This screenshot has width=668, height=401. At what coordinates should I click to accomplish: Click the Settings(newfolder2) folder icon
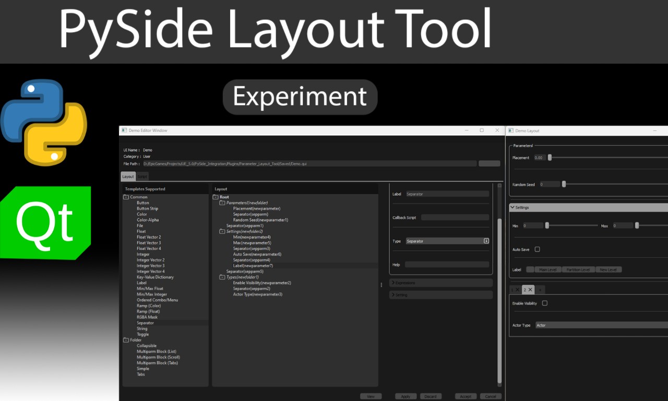click(x=222, y=231)
